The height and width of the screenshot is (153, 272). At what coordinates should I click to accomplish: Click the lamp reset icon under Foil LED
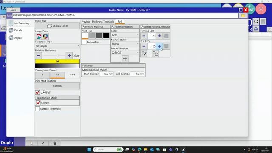[155, 54]
